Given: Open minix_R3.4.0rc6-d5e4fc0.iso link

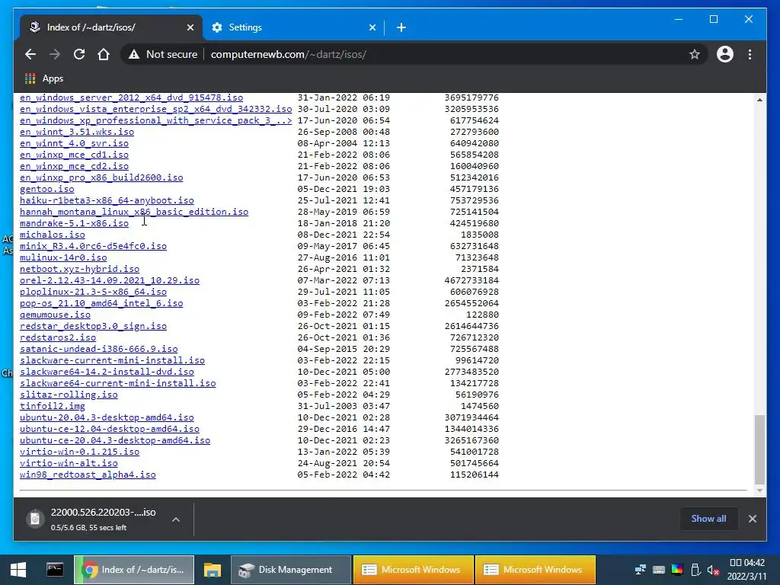Looking at the screenshot, I should pos(93,247).
